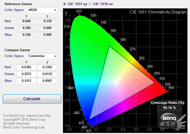The height and width of the screenshot is (134, 190).
Task: Click the Reference Gamut Blue y value 0.060
Action: click(x=47, y=35)
